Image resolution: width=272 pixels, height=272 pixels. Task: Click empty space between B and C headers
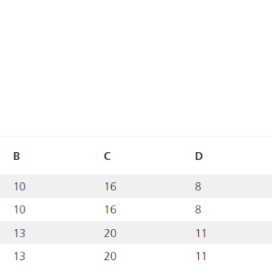tap(62, 156)
